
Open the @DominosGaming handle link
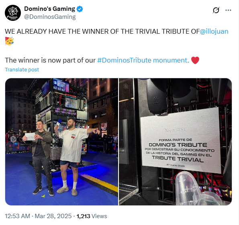pyautogui.click(x=50, y=17)
